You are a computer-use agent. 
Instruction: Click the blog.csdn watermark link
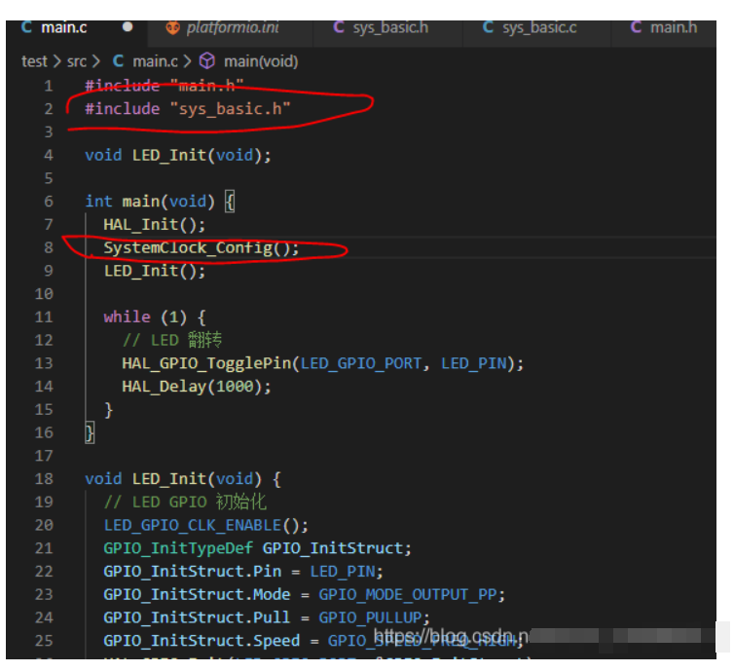[x=449, y=638]
